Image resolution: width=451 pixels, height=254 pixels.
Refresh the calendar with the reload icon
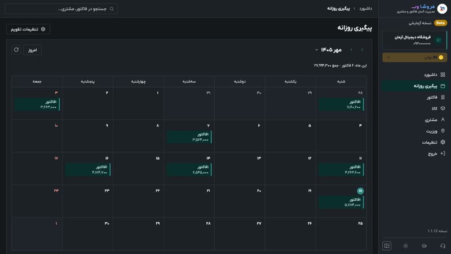click(x=16, y=50)
